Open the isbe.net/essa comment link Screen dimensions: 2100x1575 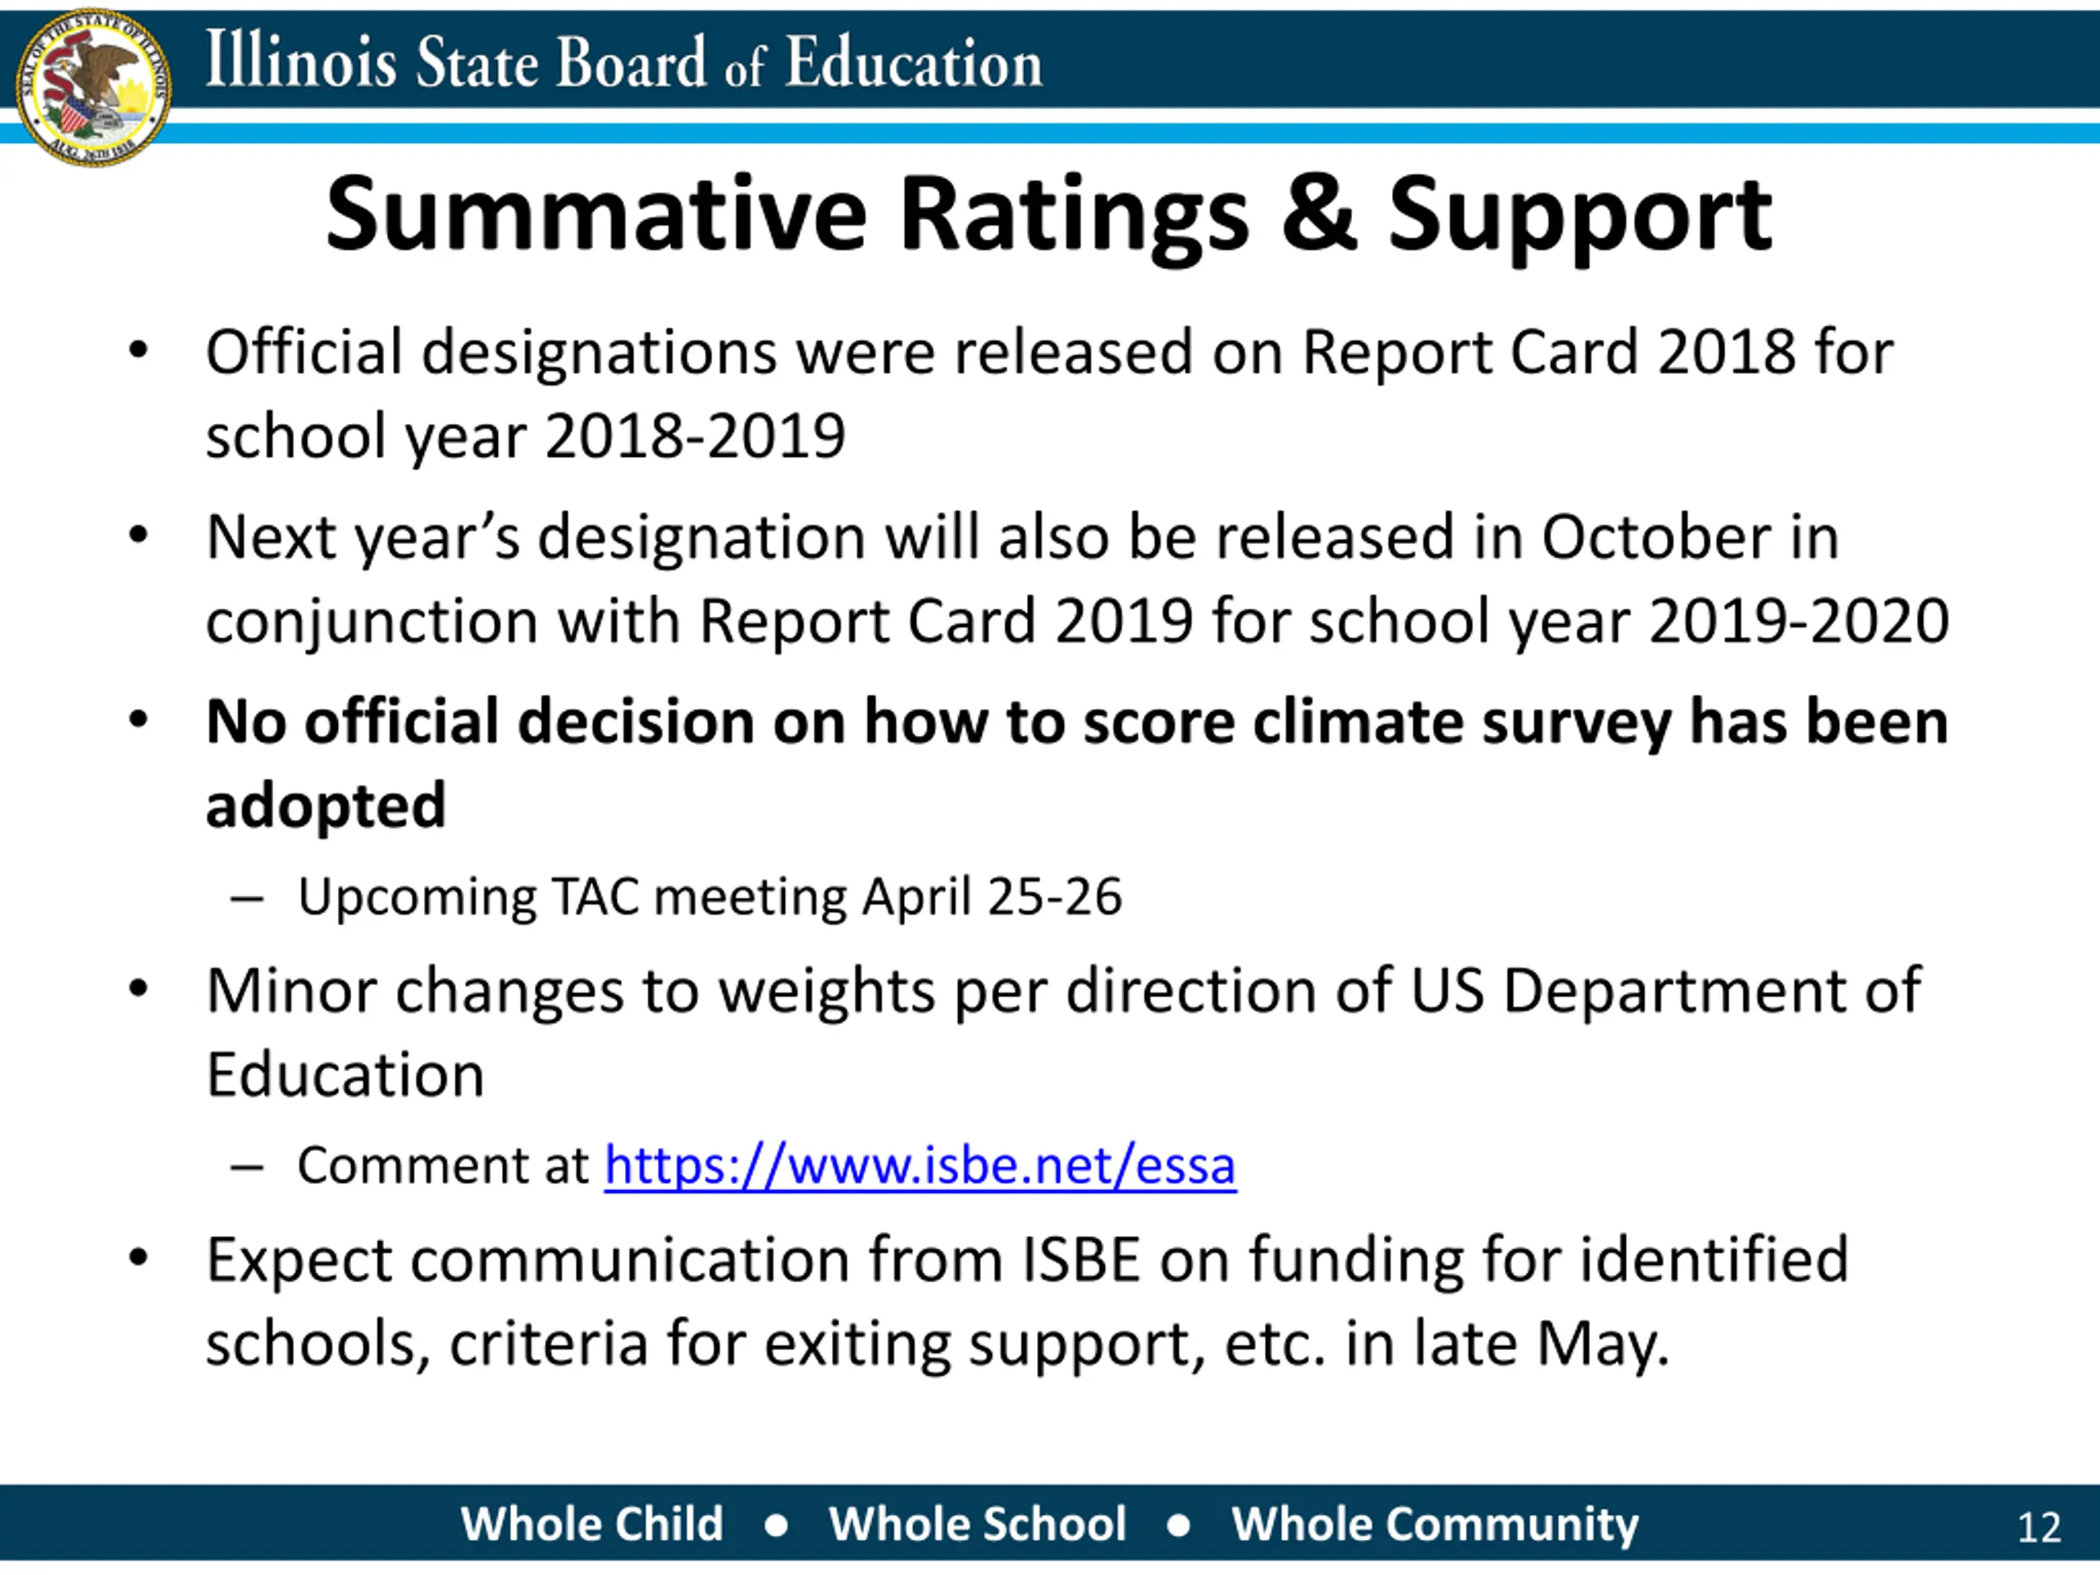click(920, 1165)
